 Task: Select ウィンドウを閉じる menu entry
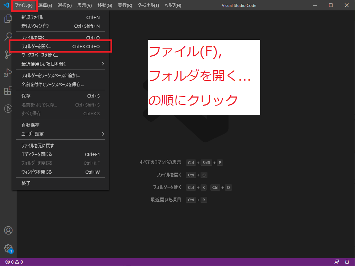pos(61,172)
